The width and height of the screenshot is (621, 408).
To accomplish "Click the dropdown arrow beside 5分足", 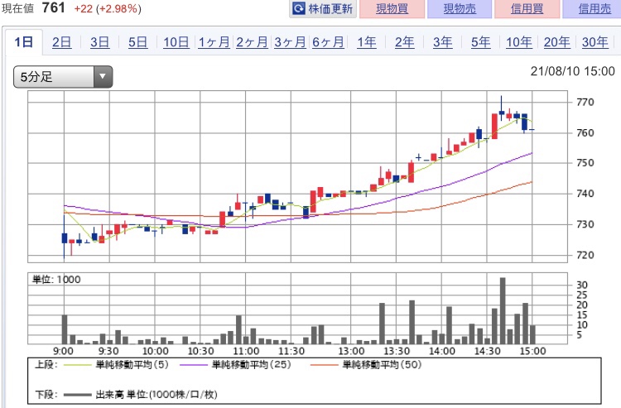I will [x=103, y=77].
